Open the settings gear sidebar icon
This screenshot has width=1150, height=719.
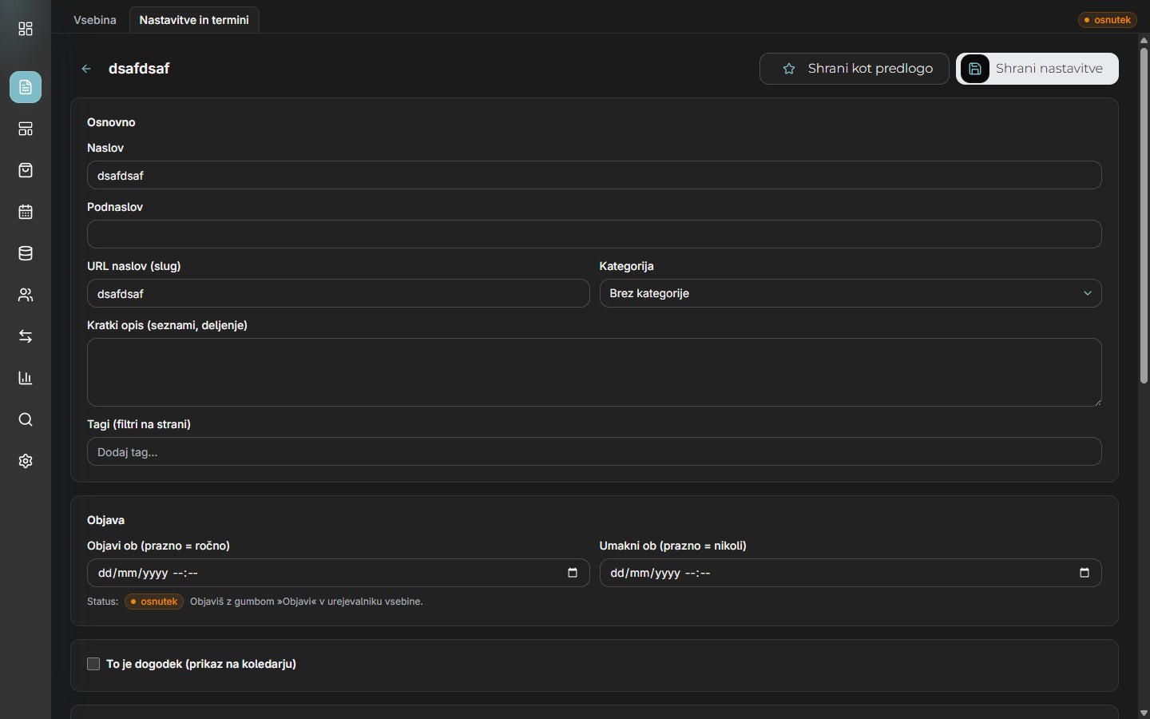tap(26, 461)
